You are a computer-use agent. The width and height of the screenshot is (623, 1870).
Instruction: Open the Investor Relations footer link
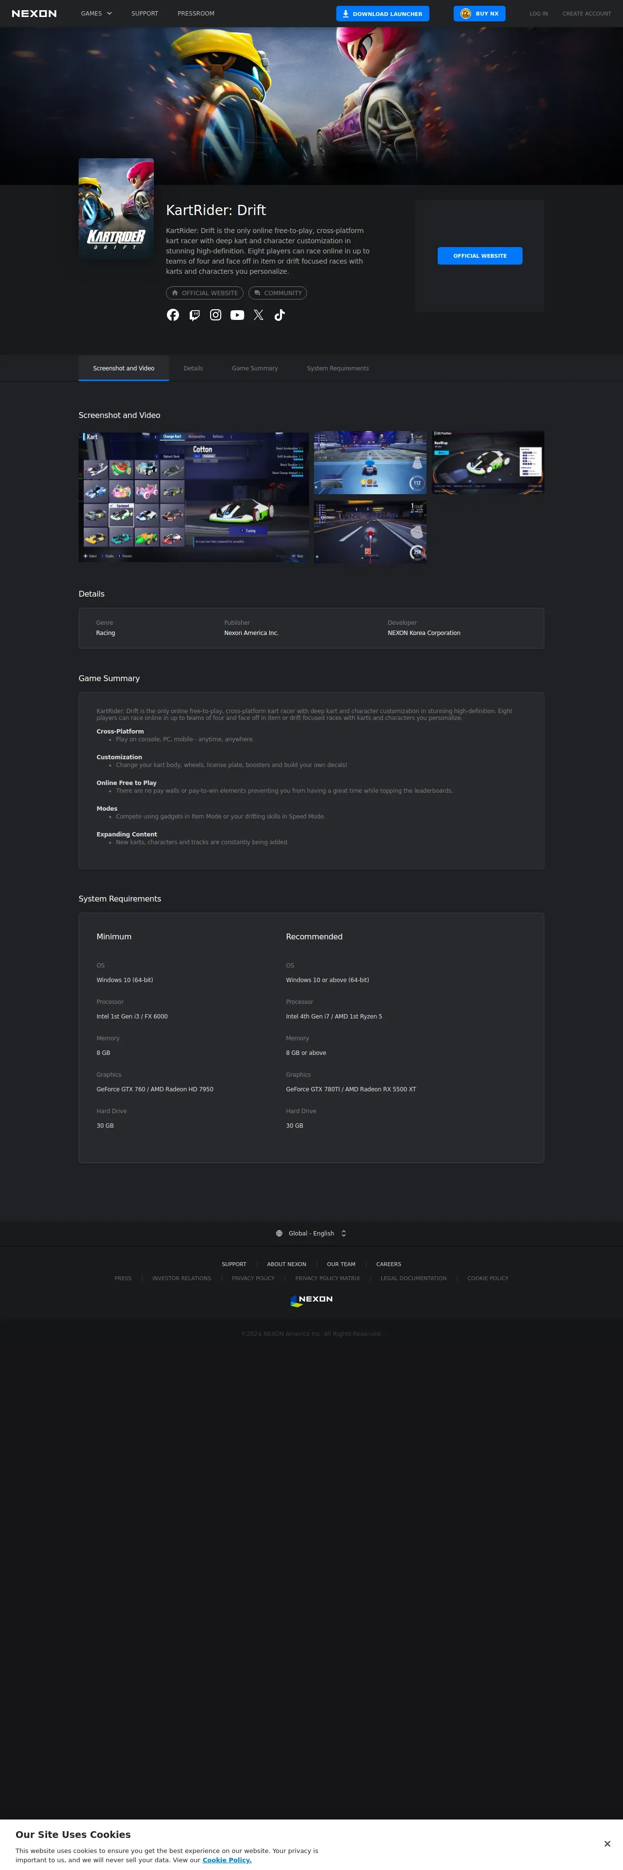(181, 1278)
